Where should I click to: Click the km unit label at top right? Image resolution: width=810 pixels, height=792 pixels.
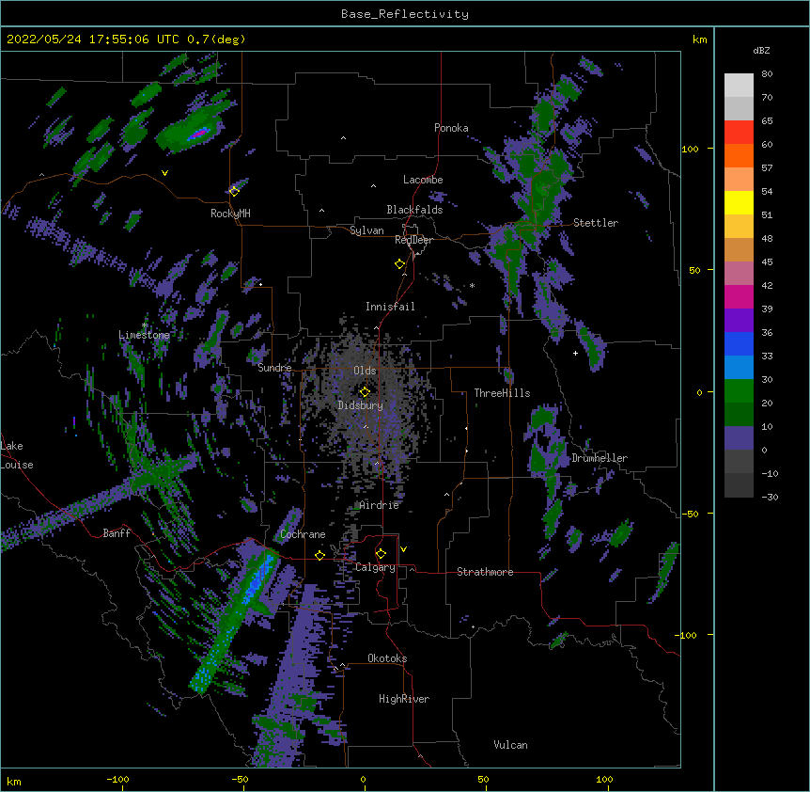tap(699, 40)
